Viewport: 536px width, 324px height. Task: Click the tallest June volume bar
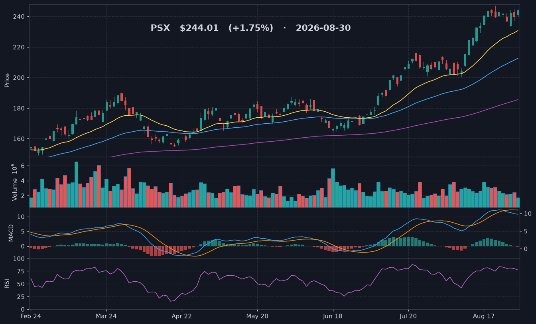(x=333, y=188)
